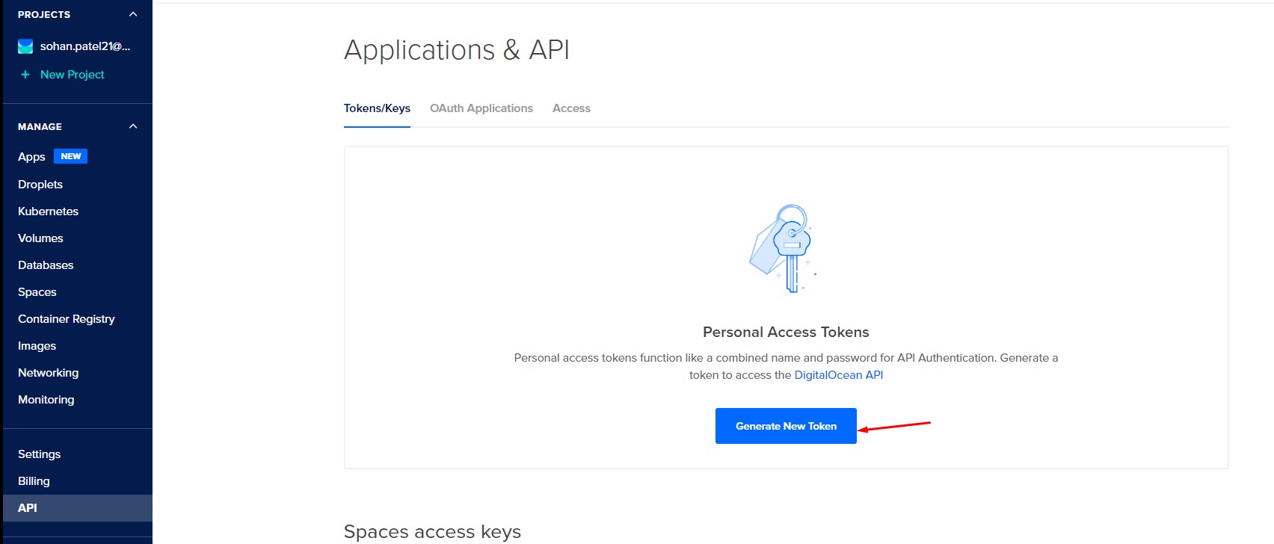Go to the Networking section
Viewport: 1274px width, 544px height.
click(x=48, y=373)
